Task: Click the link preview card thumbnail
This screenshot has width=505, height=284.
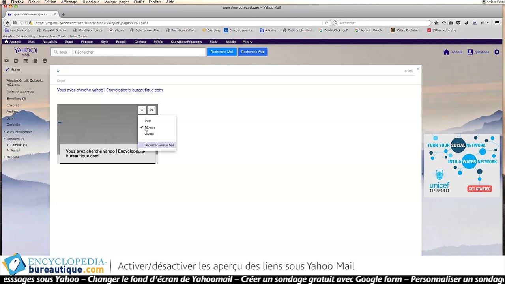Action: pos(107,134)
